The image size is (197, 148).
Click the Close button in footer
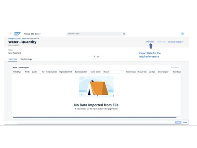pos(185,122)
